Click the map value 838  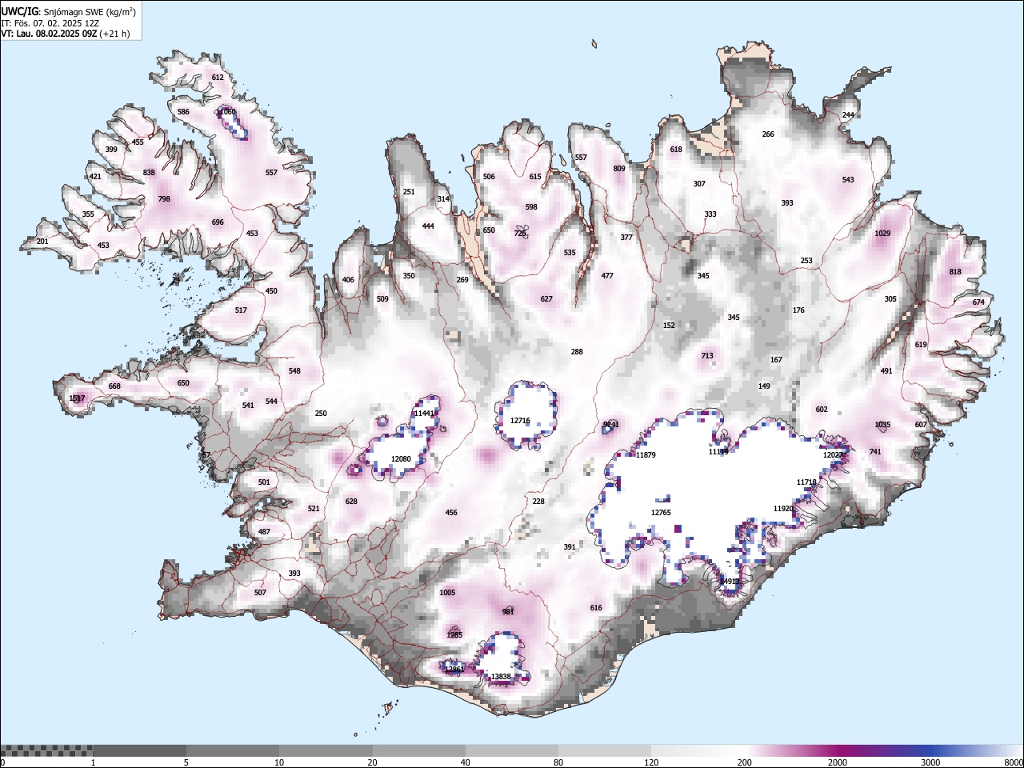[149, 173]
